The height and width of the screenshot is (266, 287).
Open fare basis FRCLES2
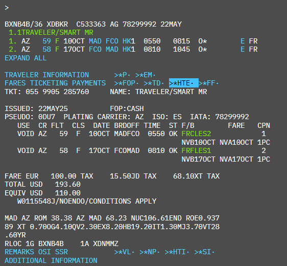[196, 134]
